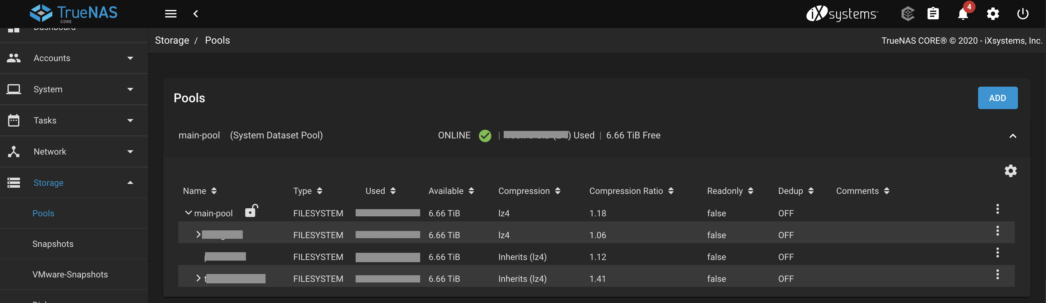1046x303 pixels.
Task: Collapse the main-pool dataset tree row
Action: tap(188, 213)
